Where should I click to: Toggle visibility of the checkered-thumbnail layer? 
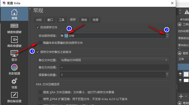click(180, 74)
